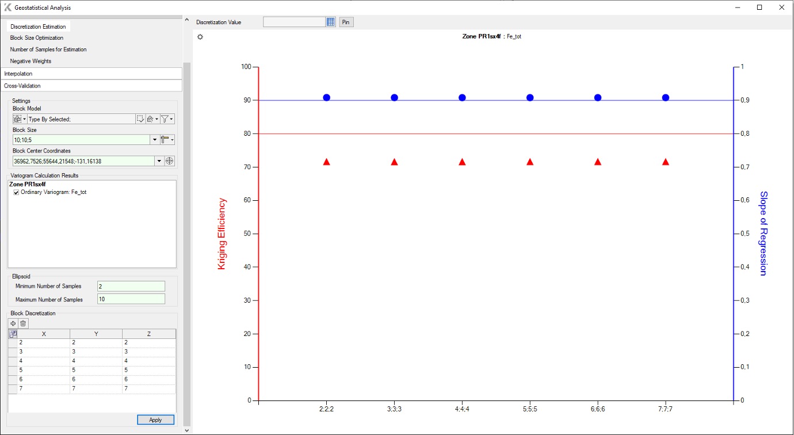Expand the Block Center Coordinates dropdown

(x=159, y=161)
